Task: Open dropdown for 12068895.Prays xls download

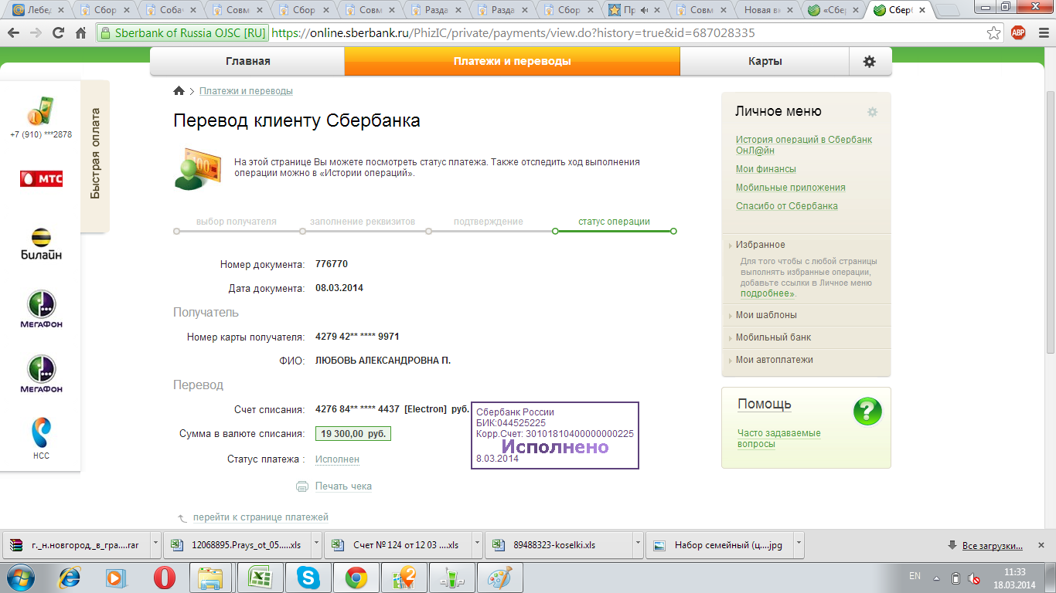Action: coord(317,545)
